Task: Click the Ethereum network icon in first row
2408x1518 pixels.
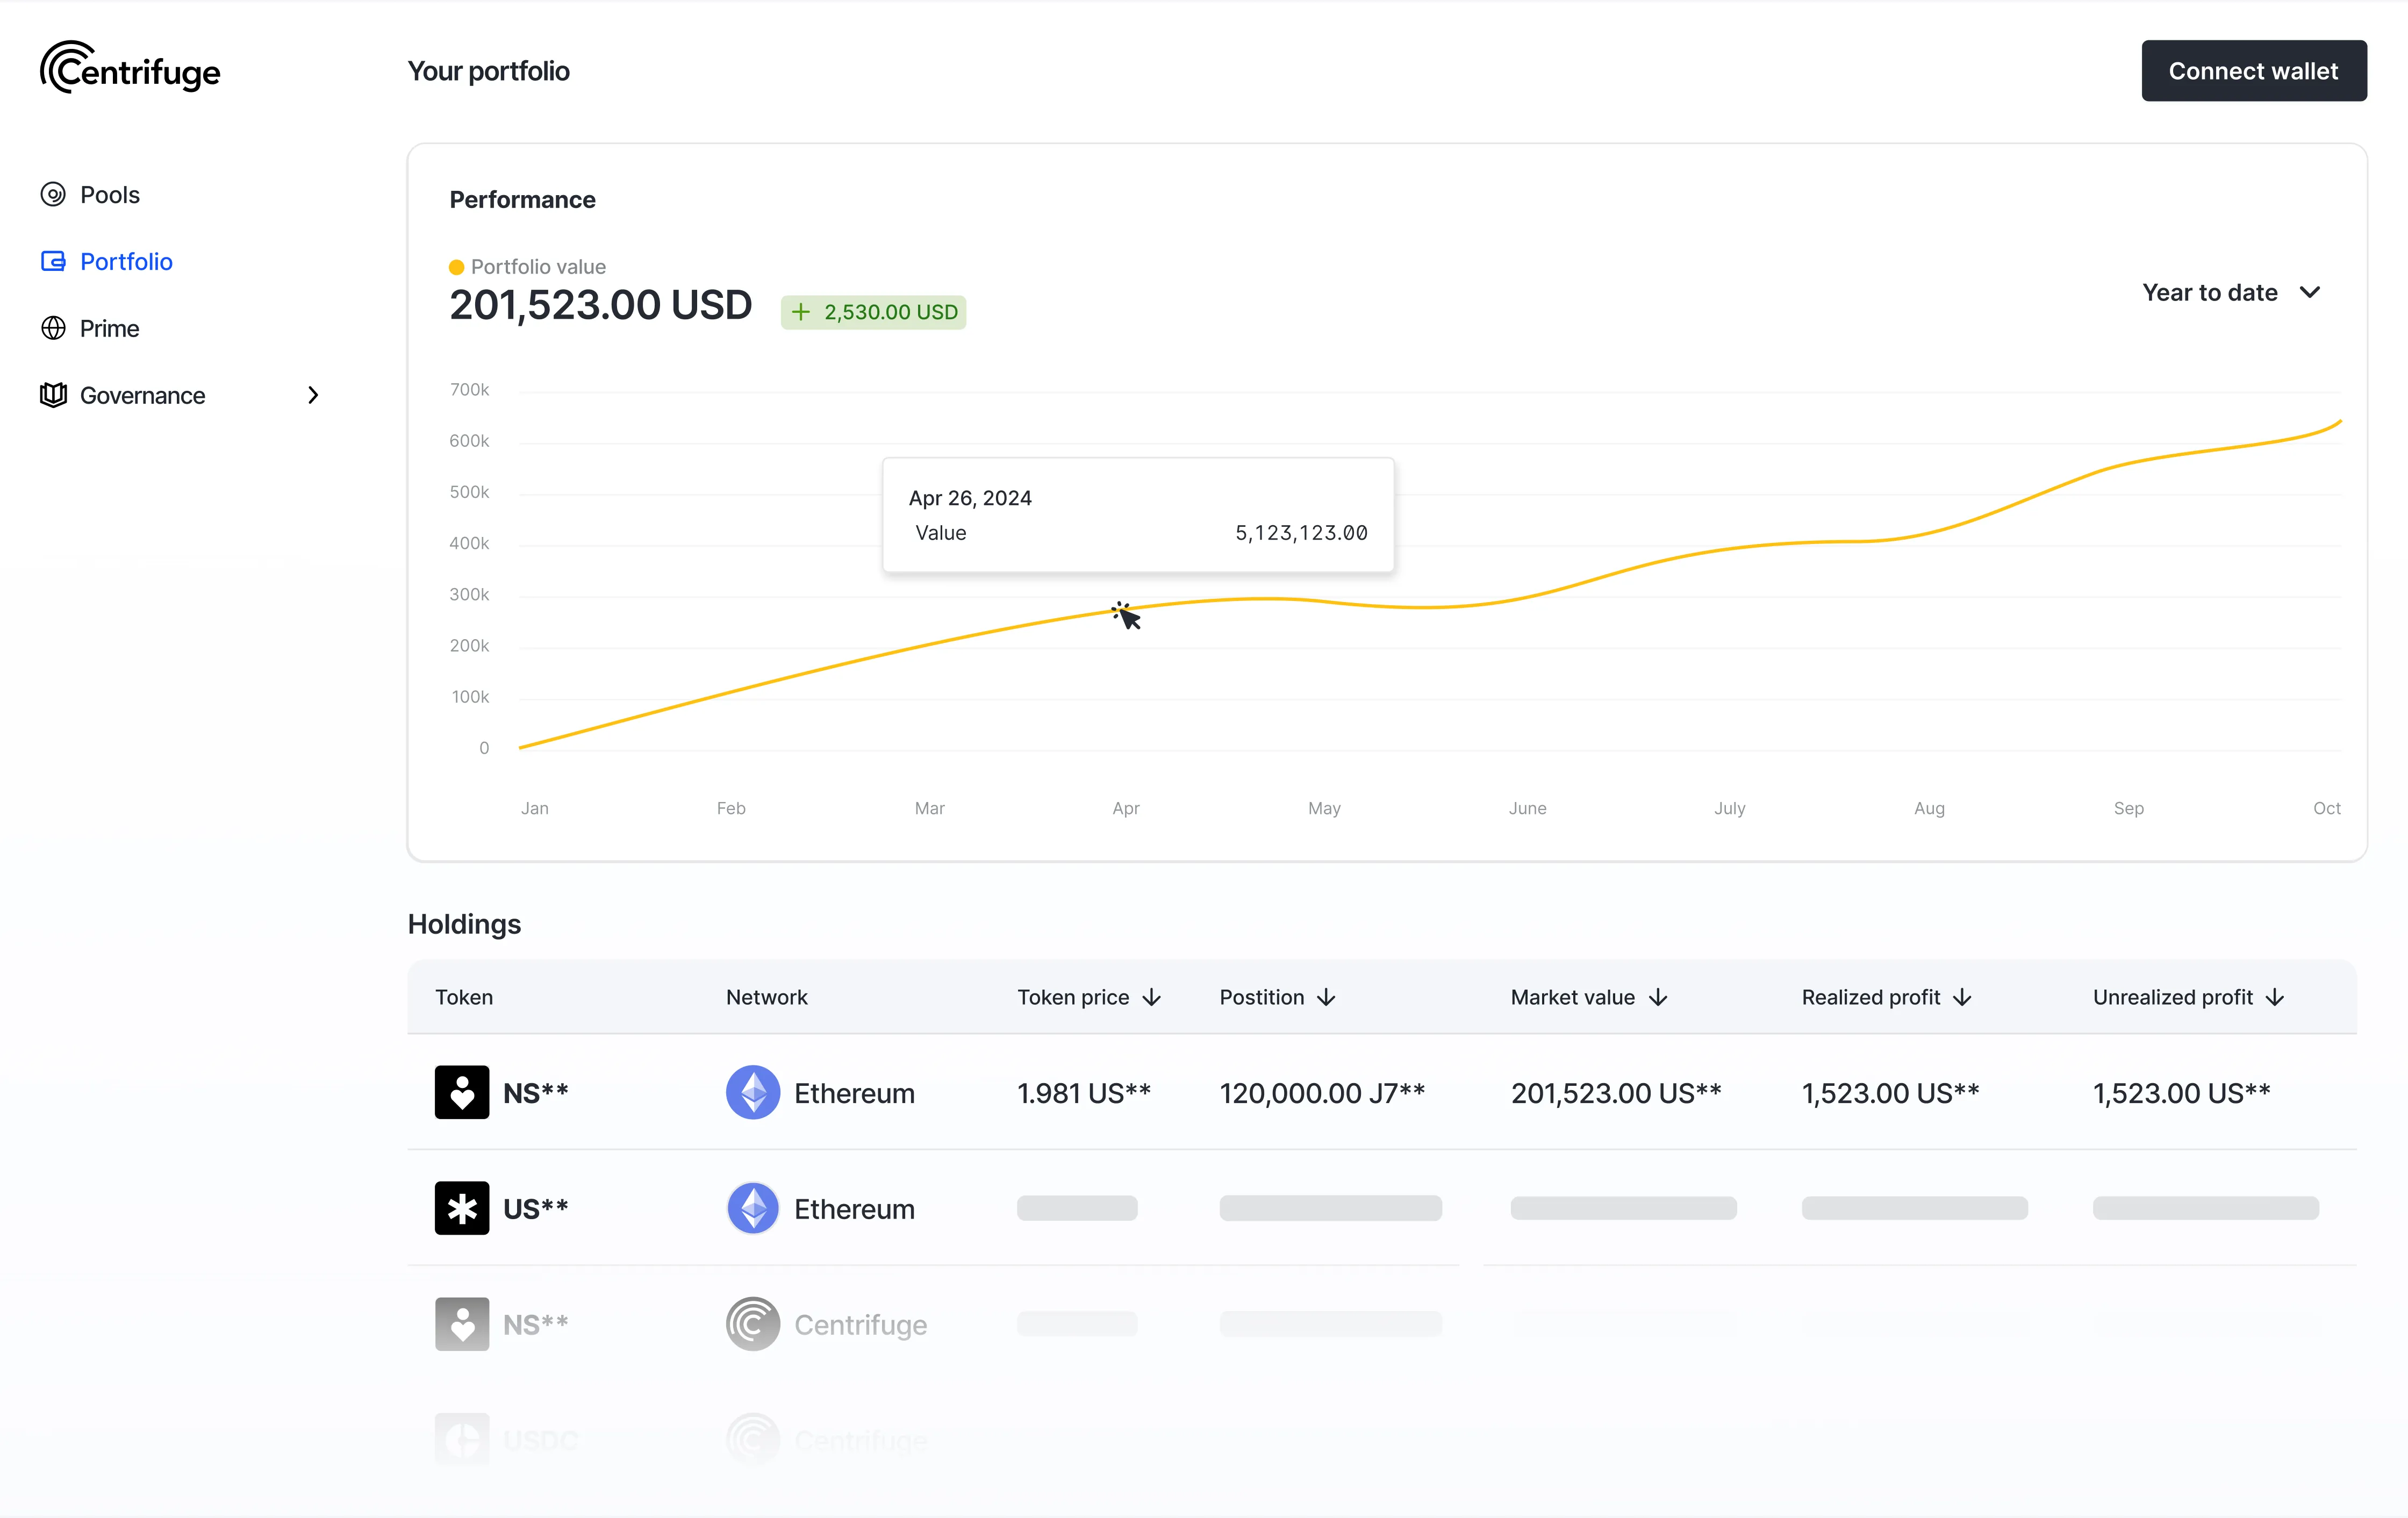Action: pyautogui.click(x=752, y=1092)
